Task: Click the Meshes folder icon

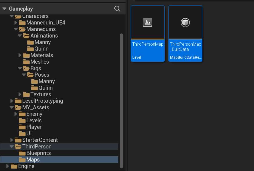Action: point(26,62)
